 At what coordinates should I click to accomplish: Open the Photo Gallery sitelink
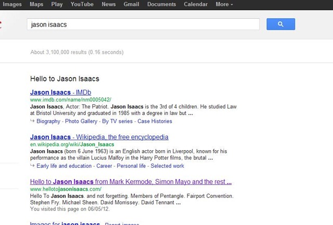click(81, 121)
